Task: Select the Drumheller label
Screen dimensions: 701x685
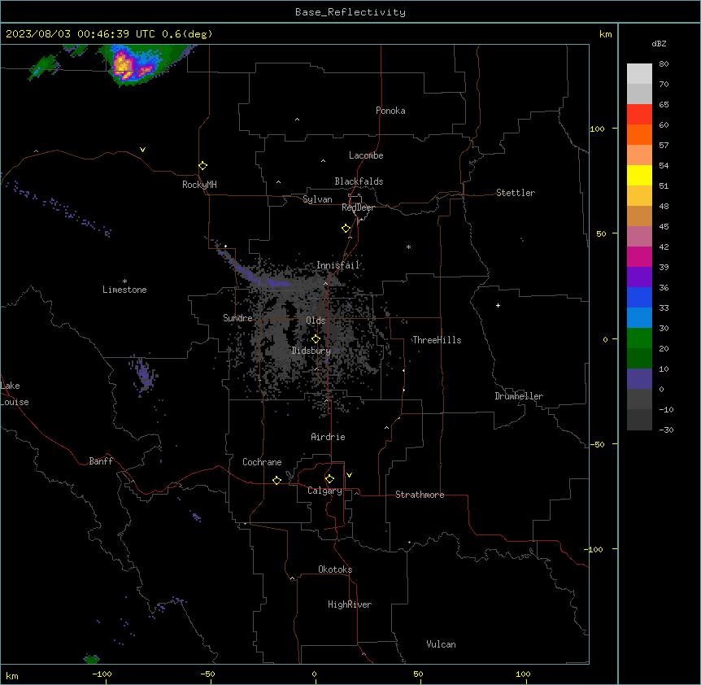Action: [x=519, y=396]
